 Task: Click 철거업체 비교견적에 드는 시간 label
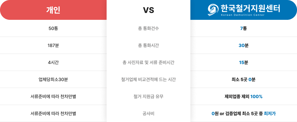[148, 80]
